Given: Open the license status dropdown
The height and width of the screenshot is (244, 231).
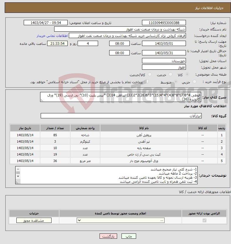Looking at the screenshot, I should (121, 220).
